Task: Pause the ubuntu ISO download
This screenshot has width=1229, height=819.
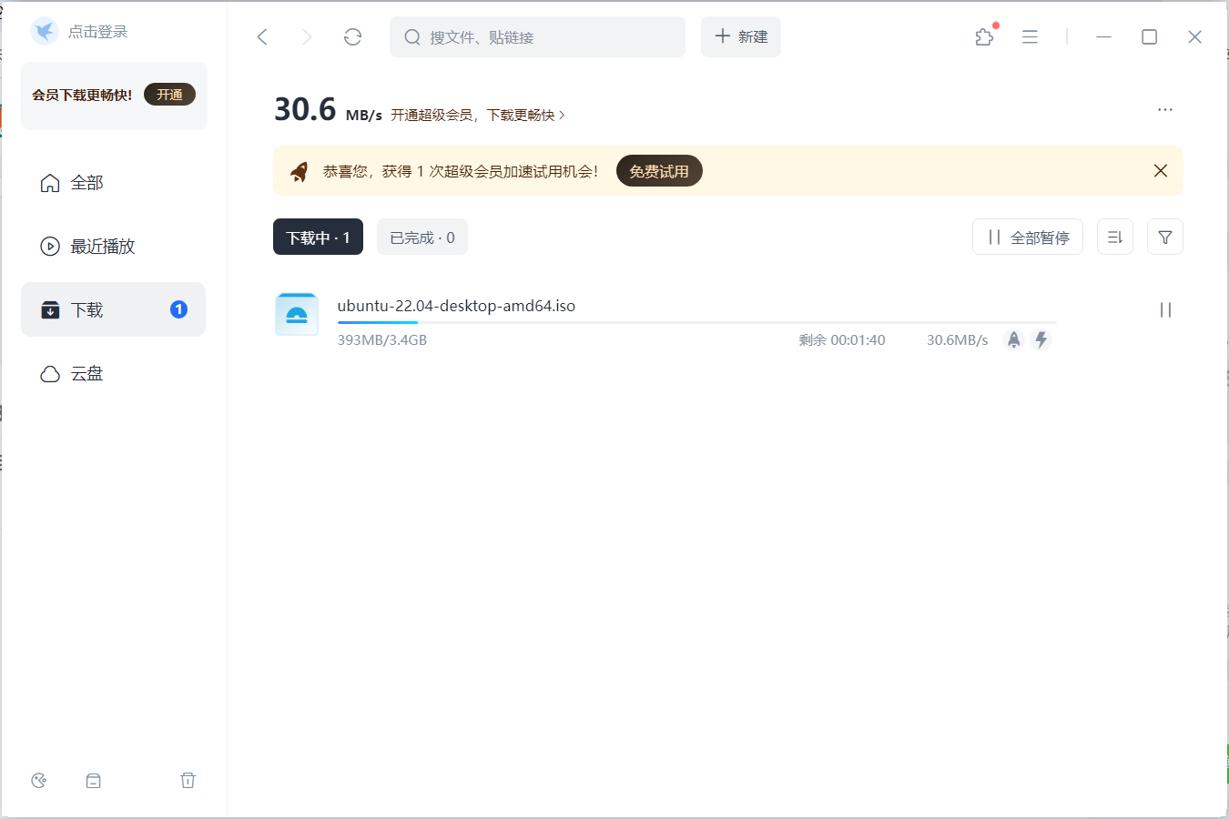Action: [x=1165, y=310]
